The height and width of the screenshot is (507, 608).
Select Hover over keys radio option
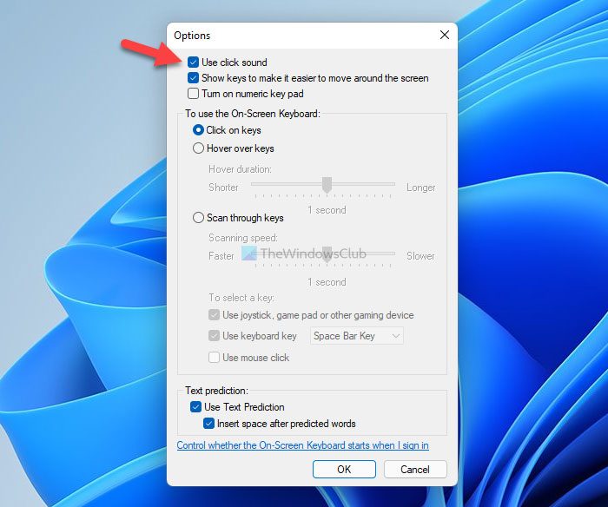click(198, 148)
